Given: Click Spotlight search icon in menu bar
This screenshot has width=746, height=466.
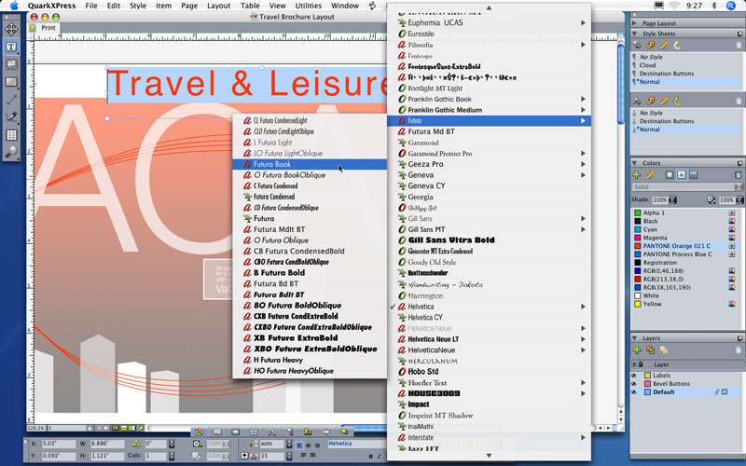Looking at the screenshot, I should (x=731, y=6).
